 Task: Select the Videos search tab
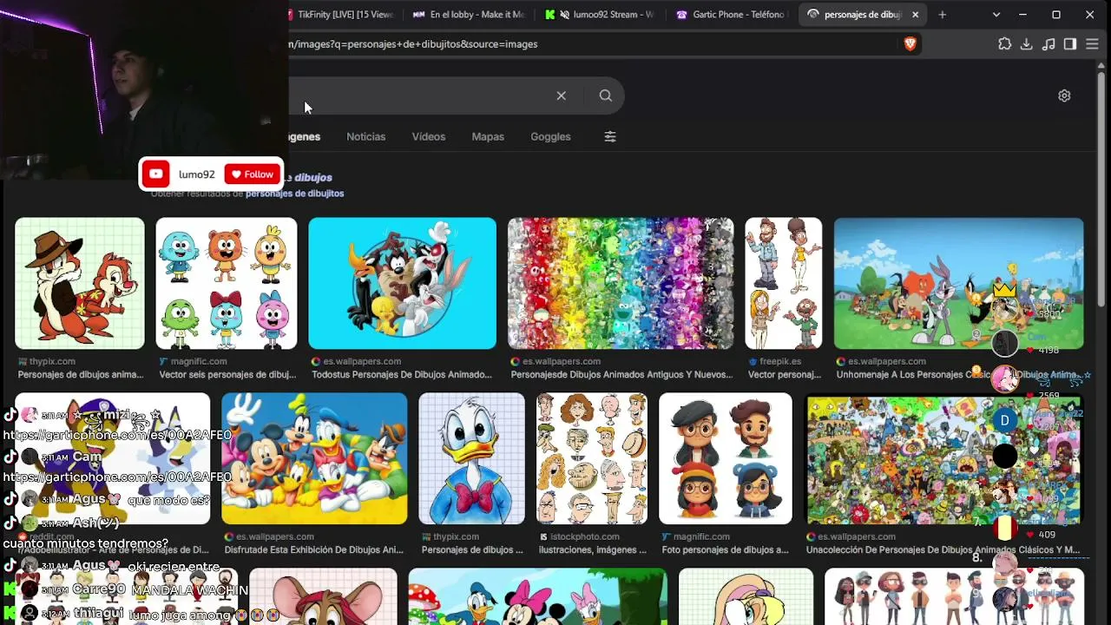(x=429, y=136)
